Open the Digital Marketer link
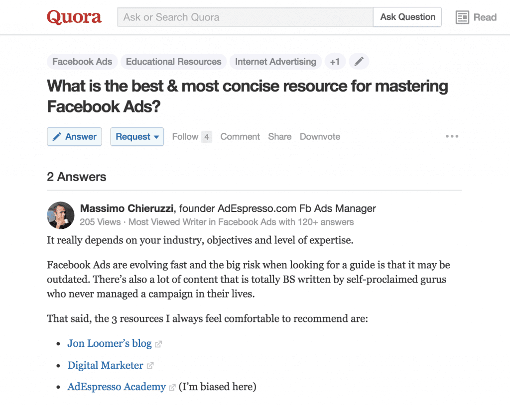The width and height of the screenshot is (510, 406). point(106,365)
